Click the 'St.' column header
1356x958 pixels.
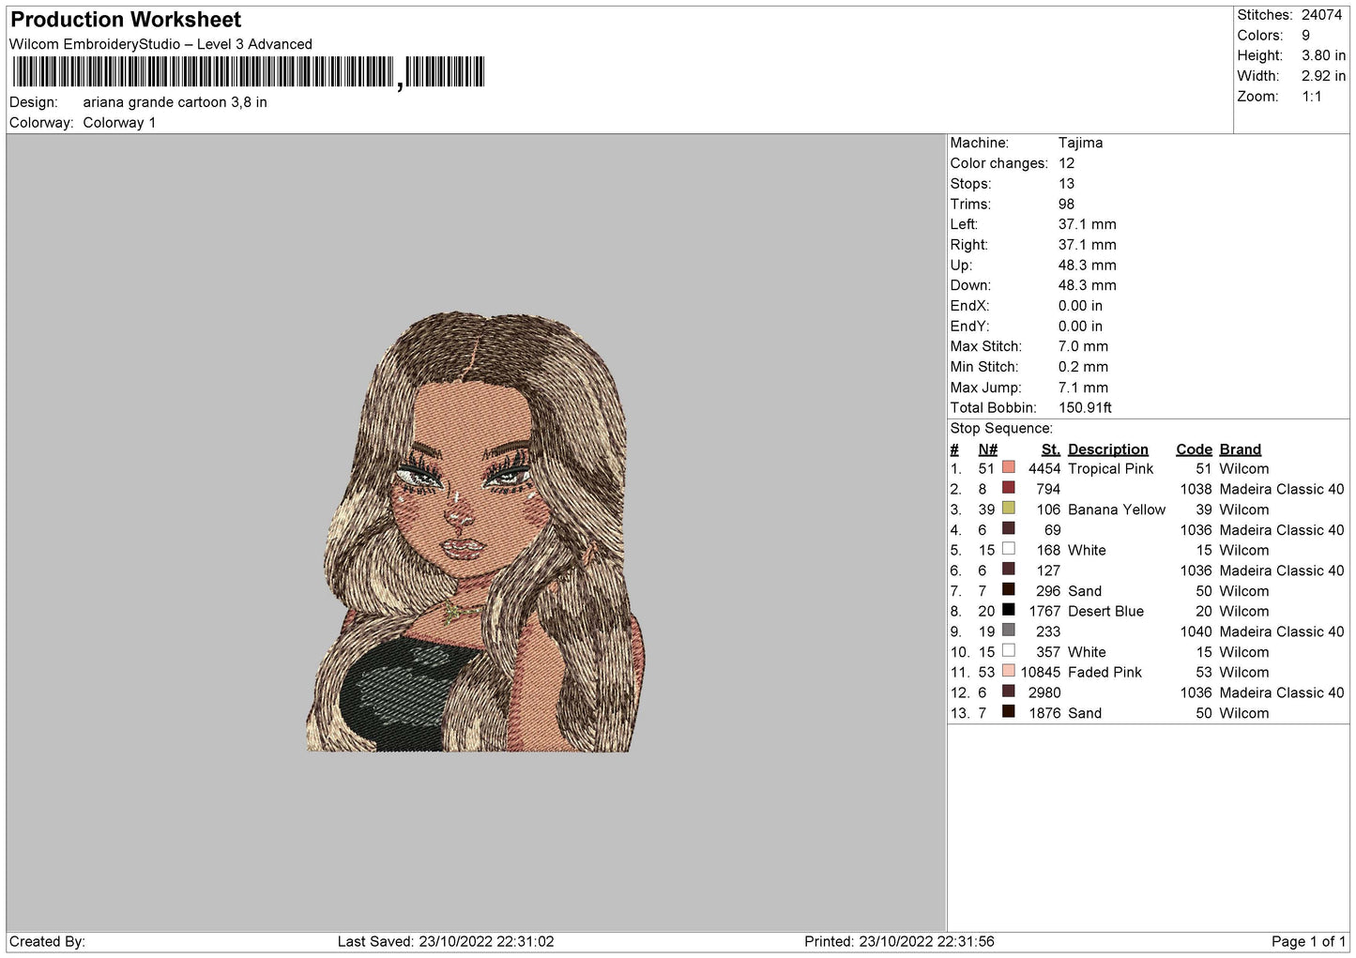(1051, 449)
